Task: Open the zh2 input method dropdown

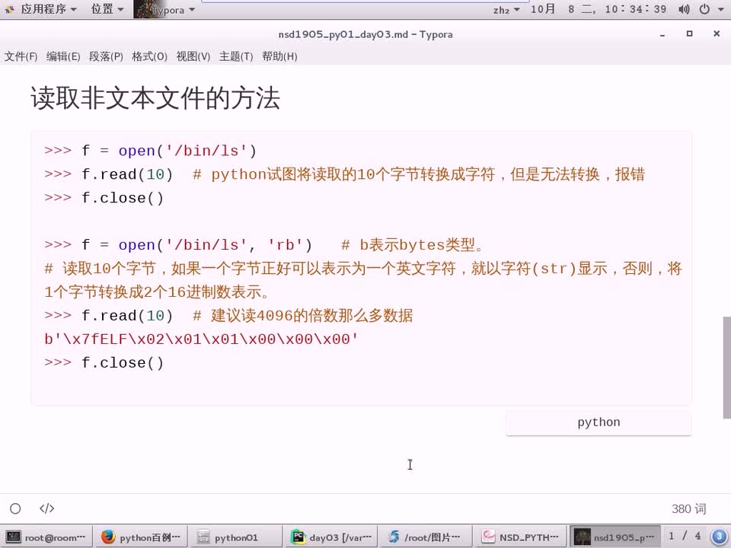Action: pyautogui.click(x=506, y=9)
